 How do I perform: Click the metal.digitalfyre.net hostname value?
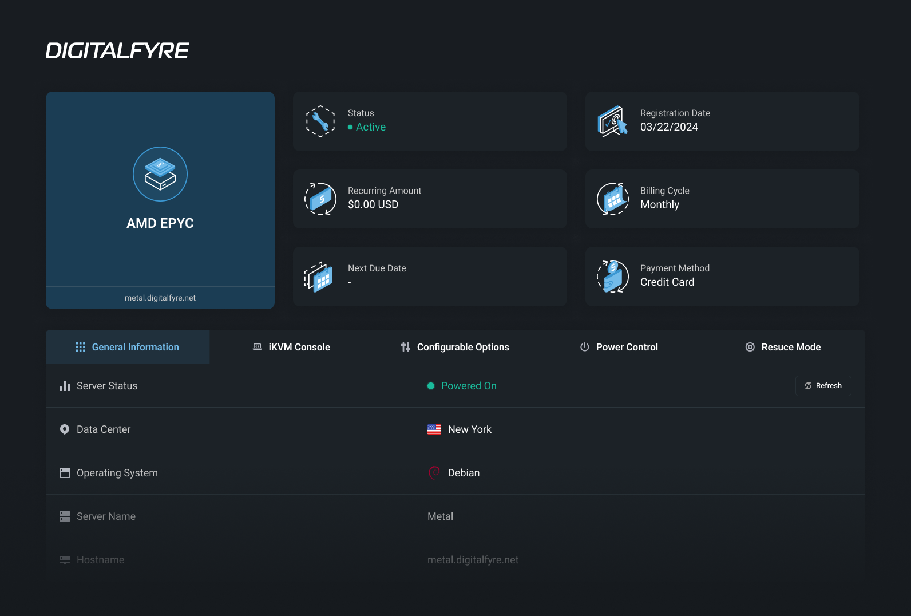click(473, 560)
